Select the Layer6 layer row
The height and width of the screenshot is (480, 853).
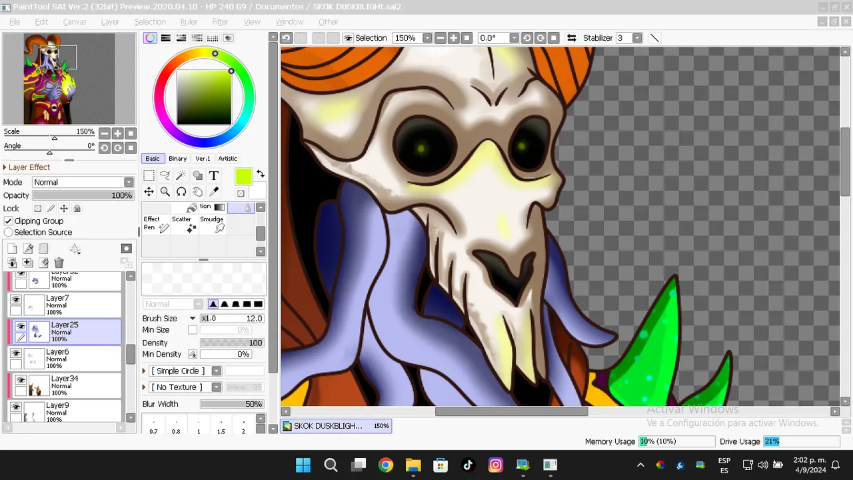[x=65, y=358]
